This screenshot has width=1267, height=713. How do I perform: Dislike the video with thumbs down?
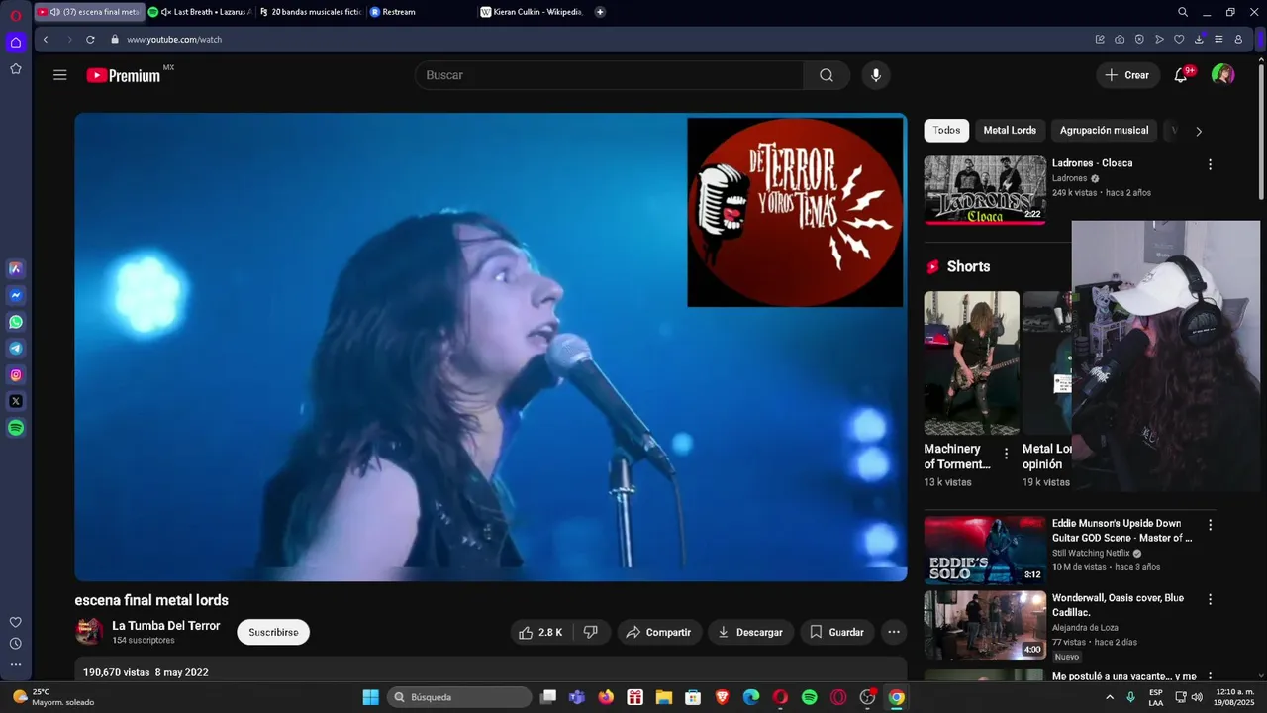(591, 632)
